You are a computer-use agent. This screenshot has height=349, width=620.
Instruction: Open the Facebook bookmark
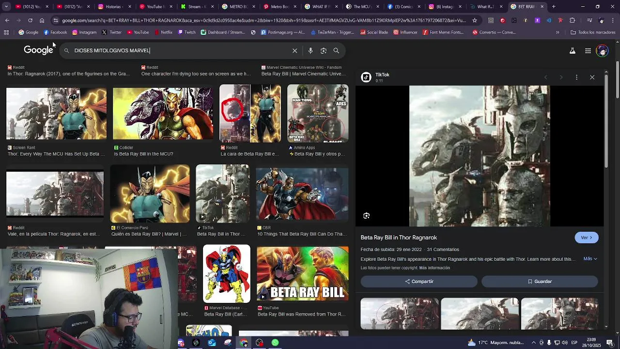55,32
